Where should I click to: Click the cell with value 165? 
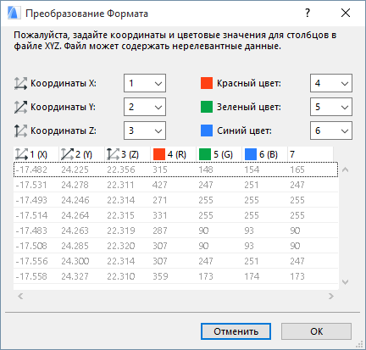[x=297, y=169]
